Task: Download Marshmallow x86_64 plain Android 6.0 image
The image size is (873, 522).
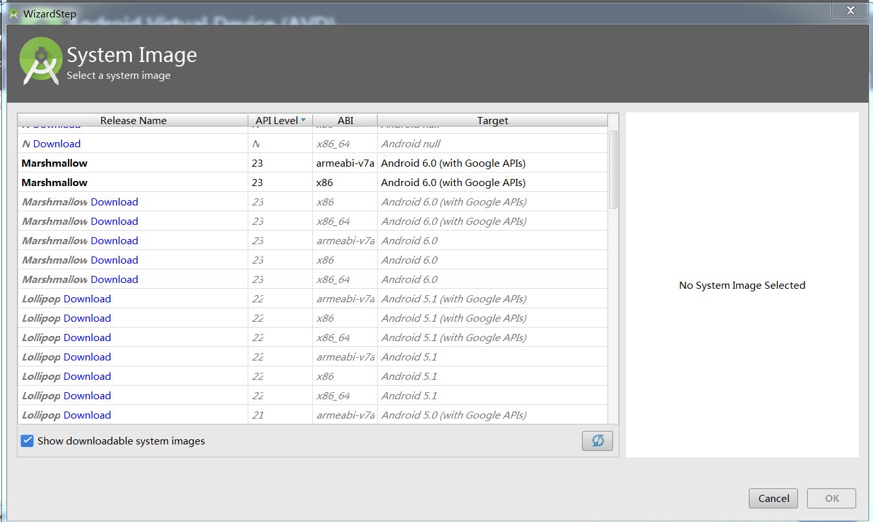Action: pos(114,279)
